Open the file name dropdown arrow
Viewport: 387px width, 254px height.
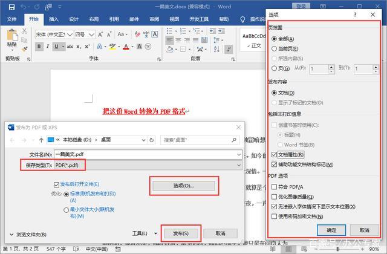tap(239, 155)
